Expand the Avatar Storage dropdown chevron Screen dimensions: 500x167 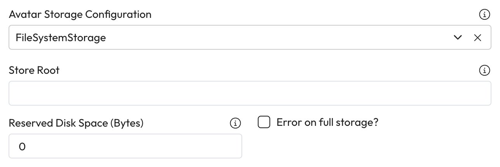(x=458, y=38)
